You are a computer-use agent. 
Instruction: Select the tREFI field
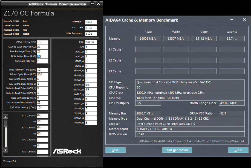[x=91, y=42]
